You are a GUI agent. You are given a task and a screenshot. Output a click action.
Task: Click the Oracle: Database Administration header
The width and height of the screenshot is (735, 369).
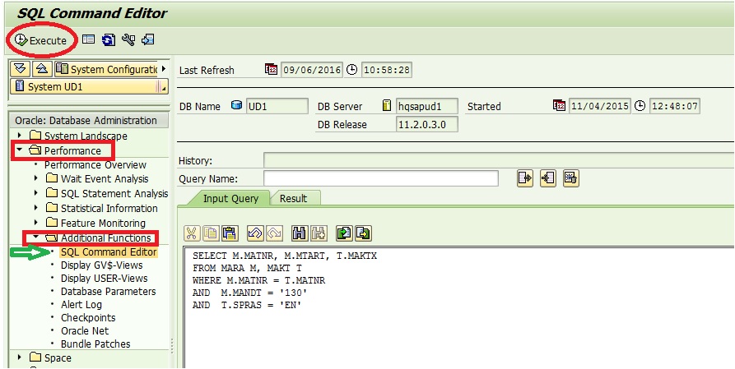coord(89,120)
